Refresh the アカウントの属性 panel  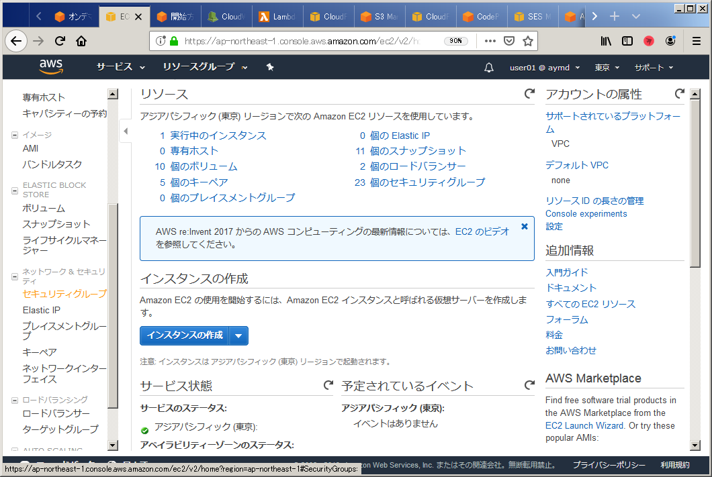point(679,94)
